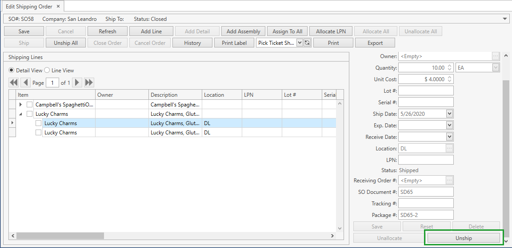Open Receiving Order # lookup ellipsis button

[x=449, y=181]
